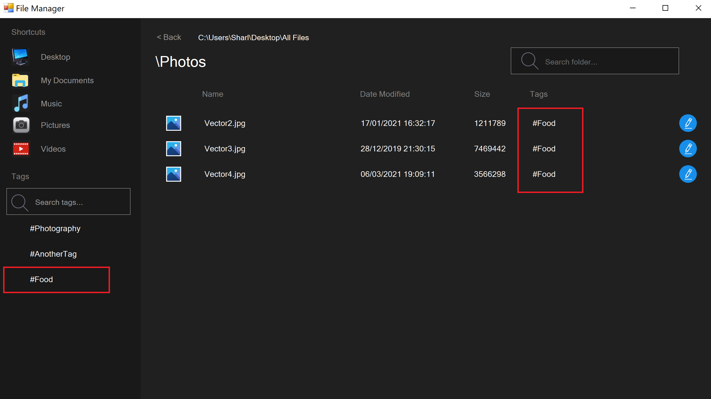The width and height of the screenshot is (711, 399).
Task: Open the Vector4.jpg file name
Action: pos(225,174)
